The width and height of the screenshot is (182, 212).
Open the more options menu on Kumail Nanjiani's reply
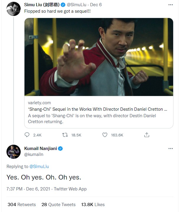170,149
